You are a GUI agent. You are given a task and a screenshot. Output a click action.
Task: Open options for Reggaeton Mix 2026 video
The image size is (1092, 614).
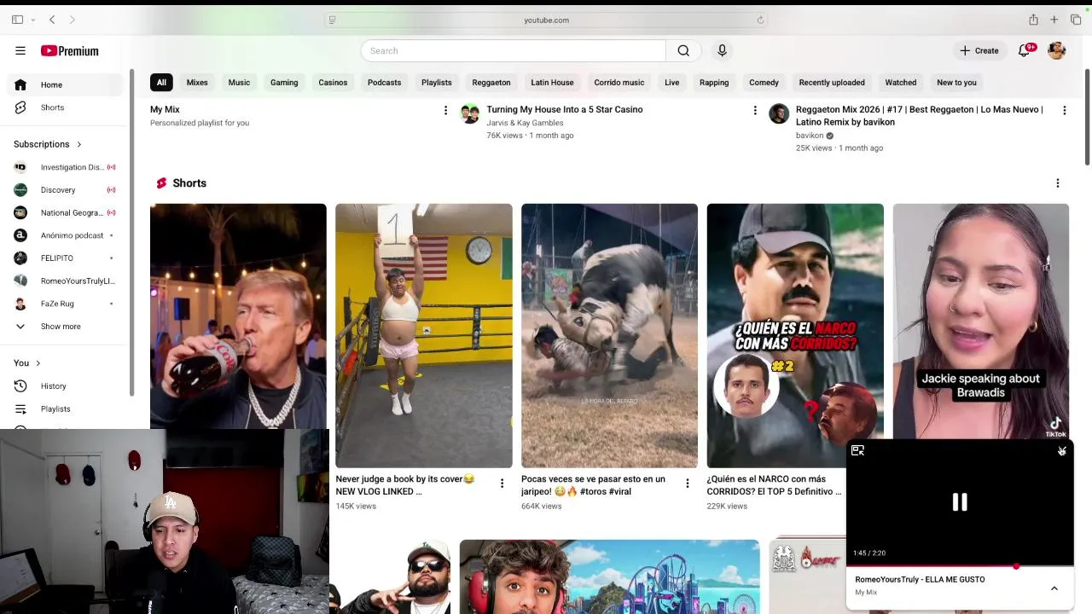1064,110
